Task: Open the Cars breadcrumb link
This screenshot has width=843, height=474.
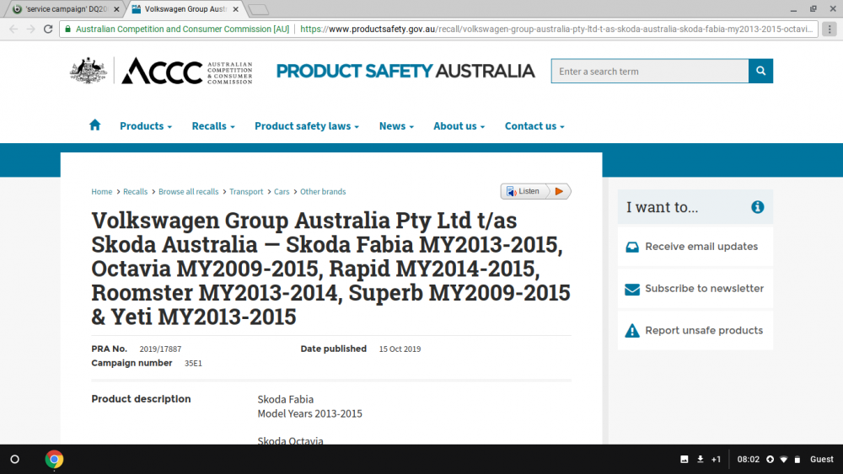Action: (x=282, y=192)
